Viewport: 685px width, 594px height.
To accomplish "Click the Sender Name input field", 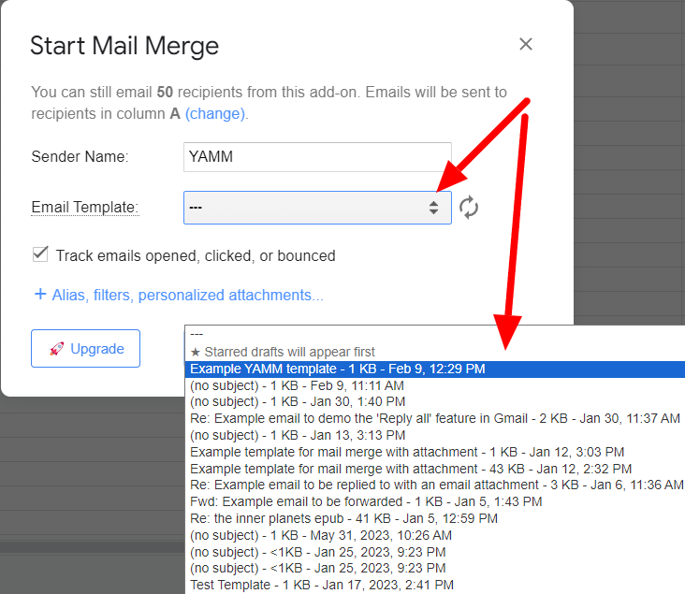I will coord(317,157).
